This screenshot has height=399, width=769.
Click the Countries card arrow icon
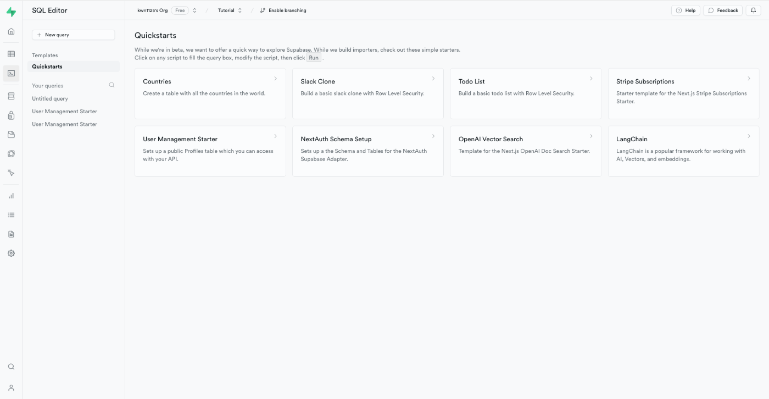click(275, 79)
